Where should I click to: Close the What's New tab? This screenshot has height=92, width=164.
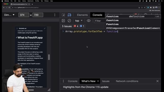(98, 81)
